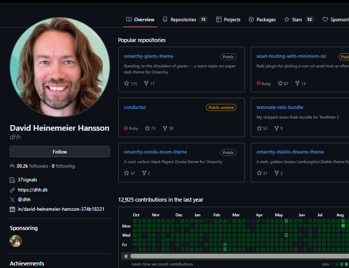This screenshot has height=268, width=349.
Task: Click the Follow button
Action: click(60, 151)
